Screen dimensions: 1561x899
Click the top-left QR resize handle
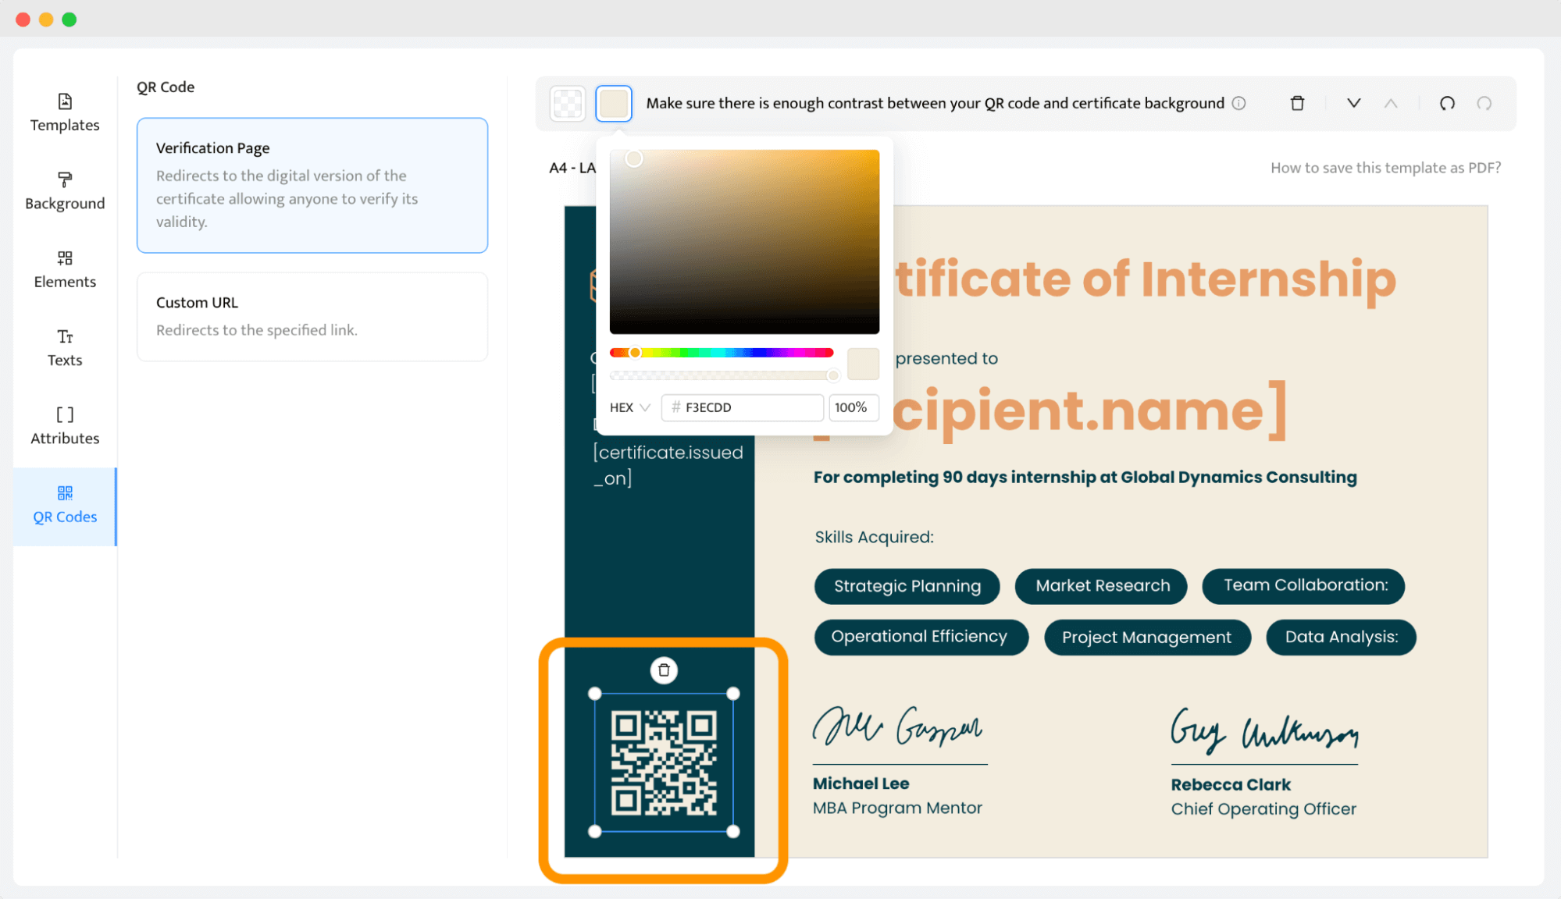tap(595, 694)
